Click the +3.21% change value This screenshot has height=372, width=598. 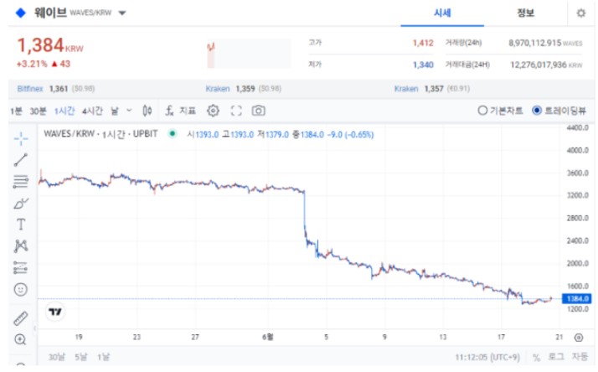(x=32, y=64)
